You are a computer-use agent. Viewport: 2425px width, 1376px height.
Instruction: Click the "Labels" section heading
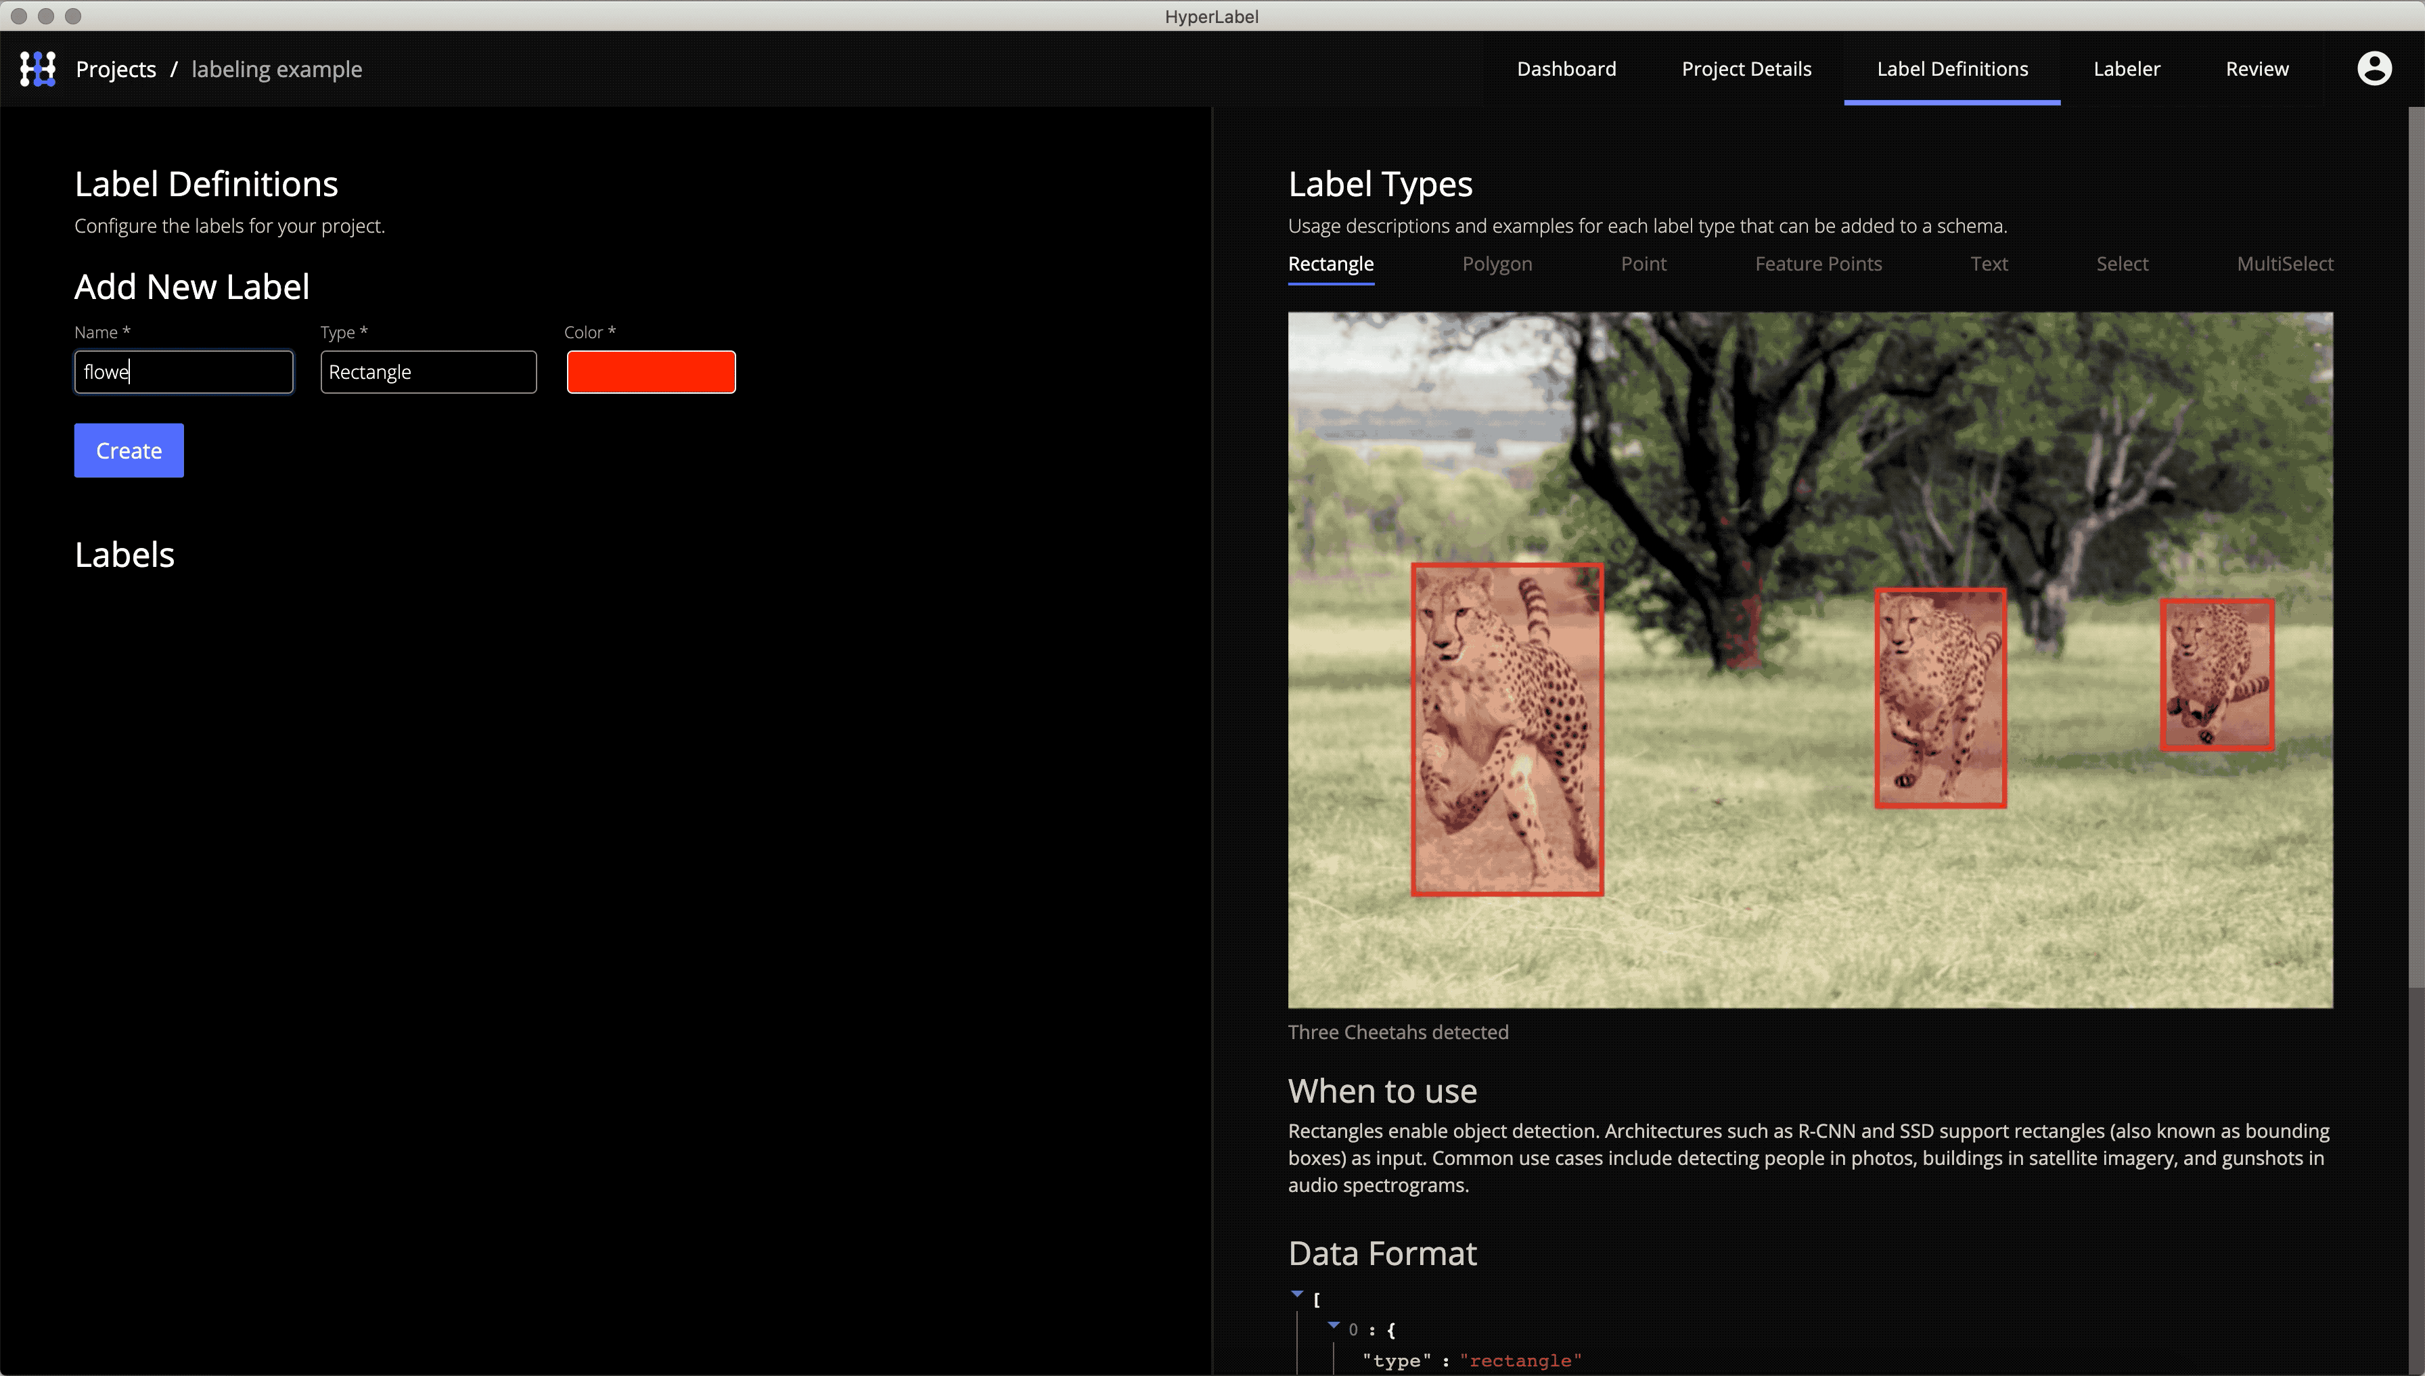click(124, 555)
